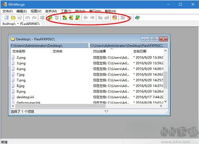Screen dimensions: 199x144
Task: Click the 仅在左侧 result for 4.png
Action: 111,69
